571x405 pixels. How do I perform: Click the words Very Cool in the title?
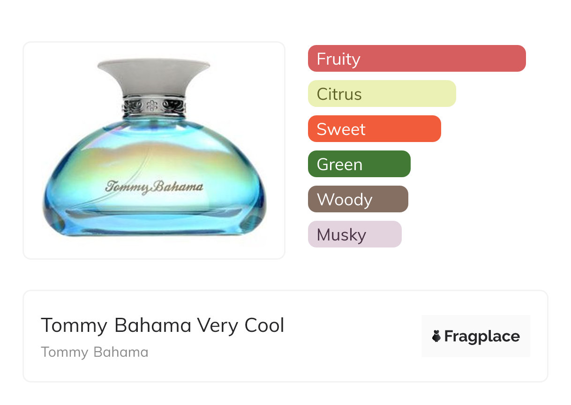[x=240, y=325]
